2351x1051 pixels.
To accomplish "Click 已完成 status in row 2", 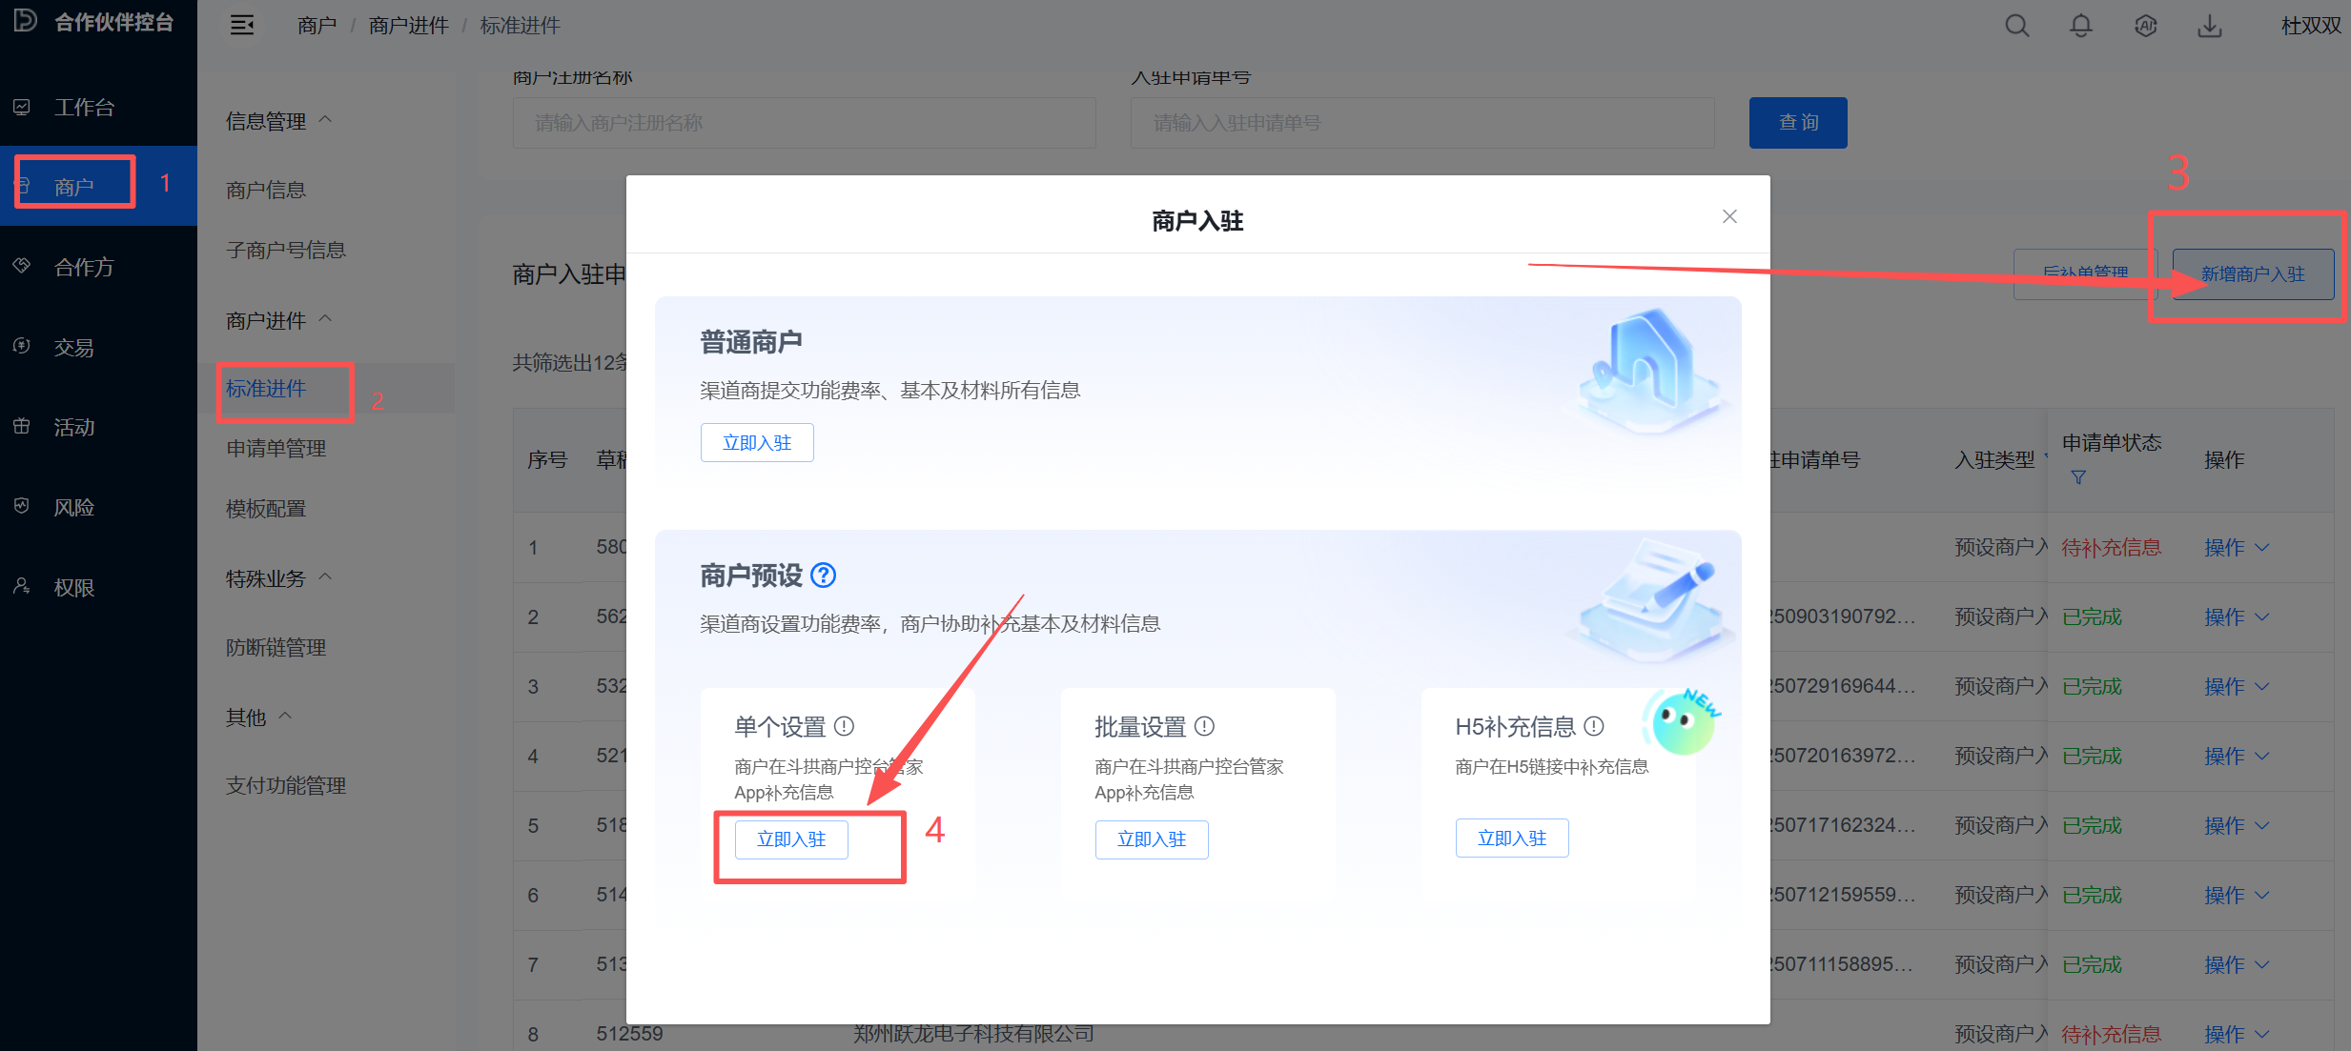I will click(x=2092, y=617).
